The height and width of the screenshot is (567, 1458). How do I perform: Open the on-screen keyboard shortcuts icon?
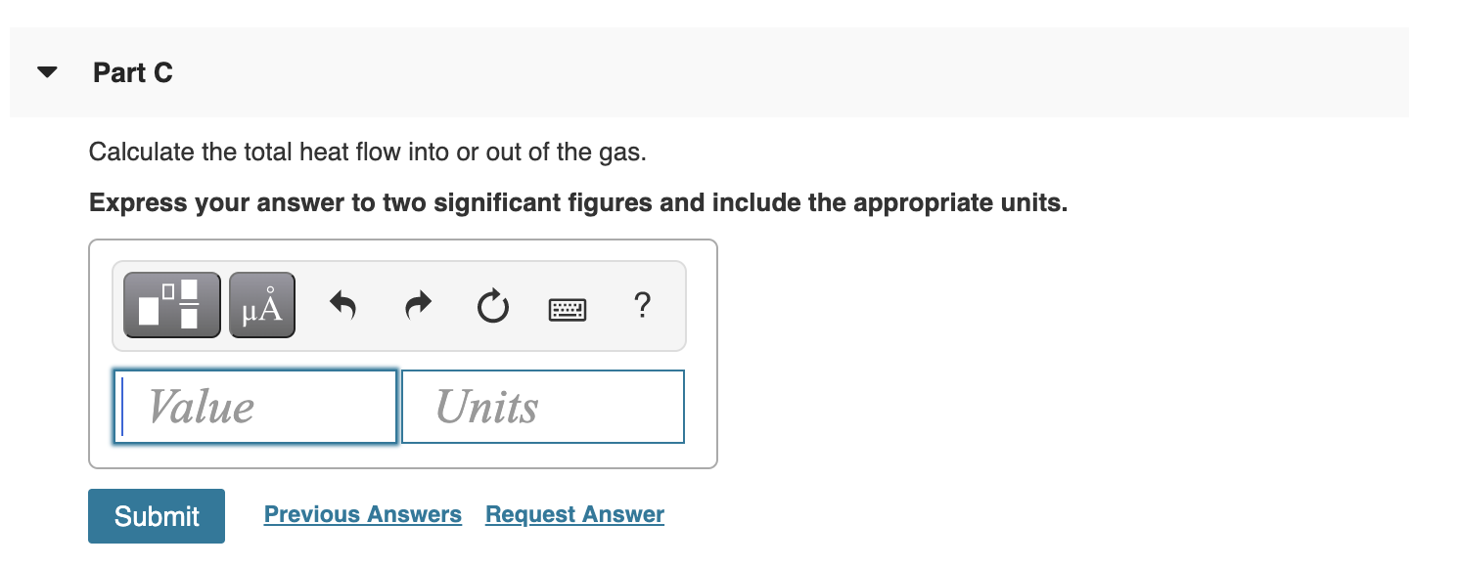point(567,308)
